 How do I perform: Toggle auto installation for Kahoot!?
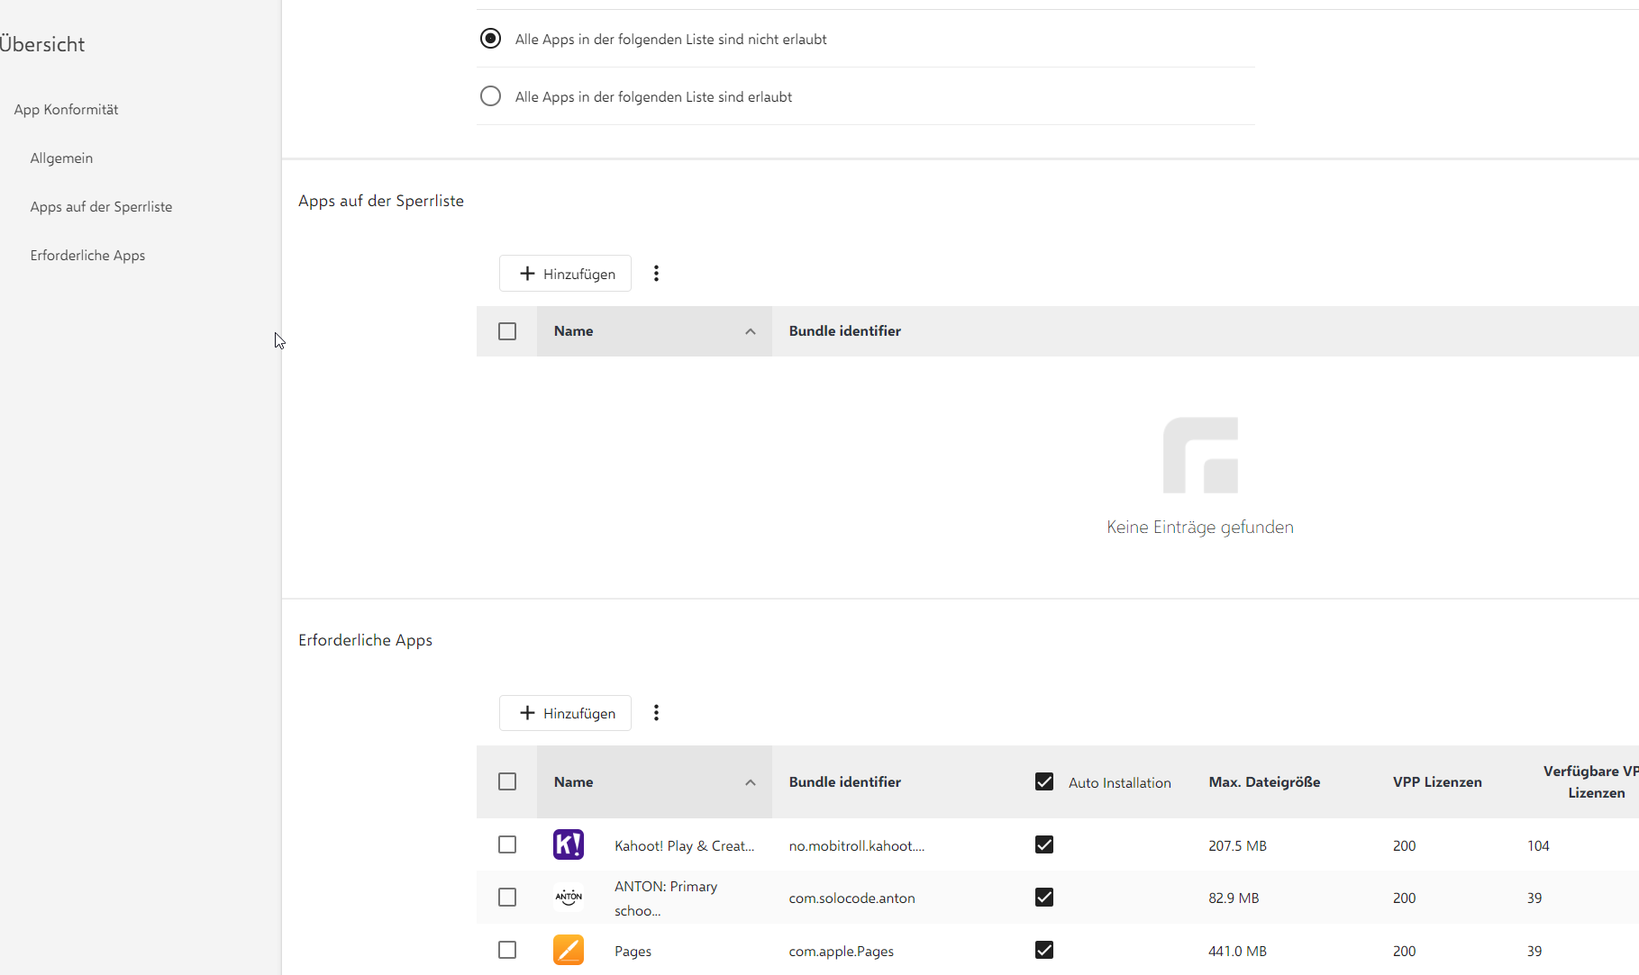pyautogui.click(x=1044, y=844)
